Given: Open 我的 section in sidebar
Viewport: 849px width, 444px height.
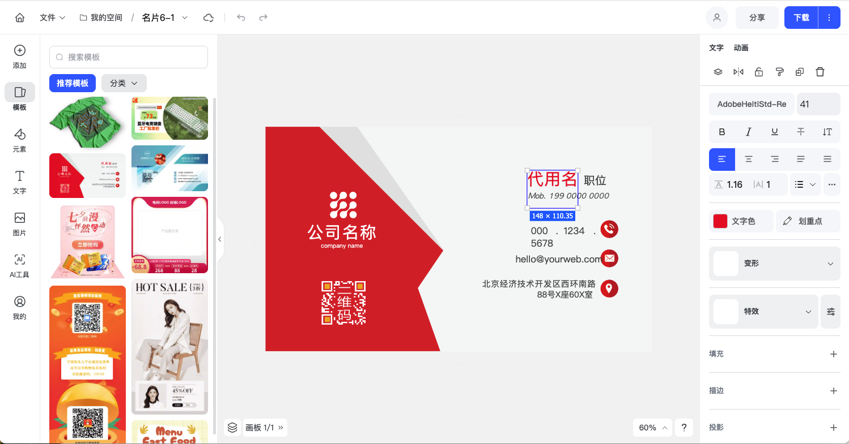Looking at the screenshot, I should coord(19,306).
